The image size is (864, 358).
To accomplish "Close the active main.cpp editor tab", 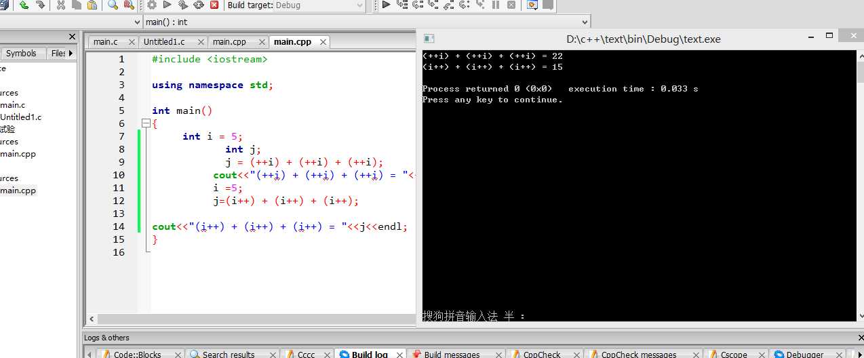I will [323, 42].
